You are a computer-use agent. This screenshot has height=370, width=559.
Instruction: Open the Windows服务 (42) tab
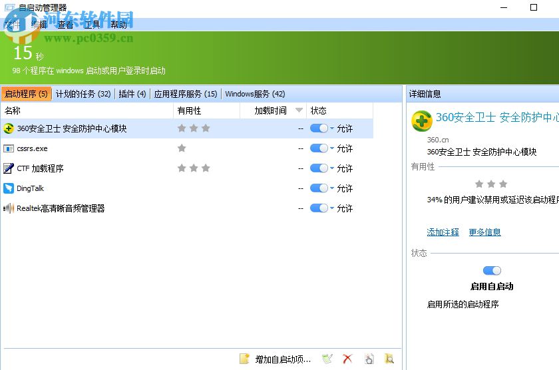(x=256, y=94)
